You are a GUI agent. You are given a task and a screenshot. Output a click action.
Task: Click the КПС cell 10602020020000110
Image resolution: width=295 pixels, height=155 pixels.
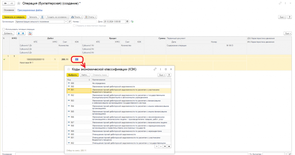[35, 59]
